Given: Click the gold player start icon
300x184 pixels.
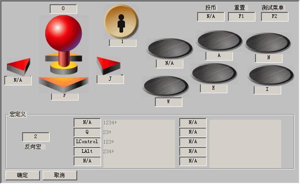Looking at the screenshot, I should tap(121, 22).
